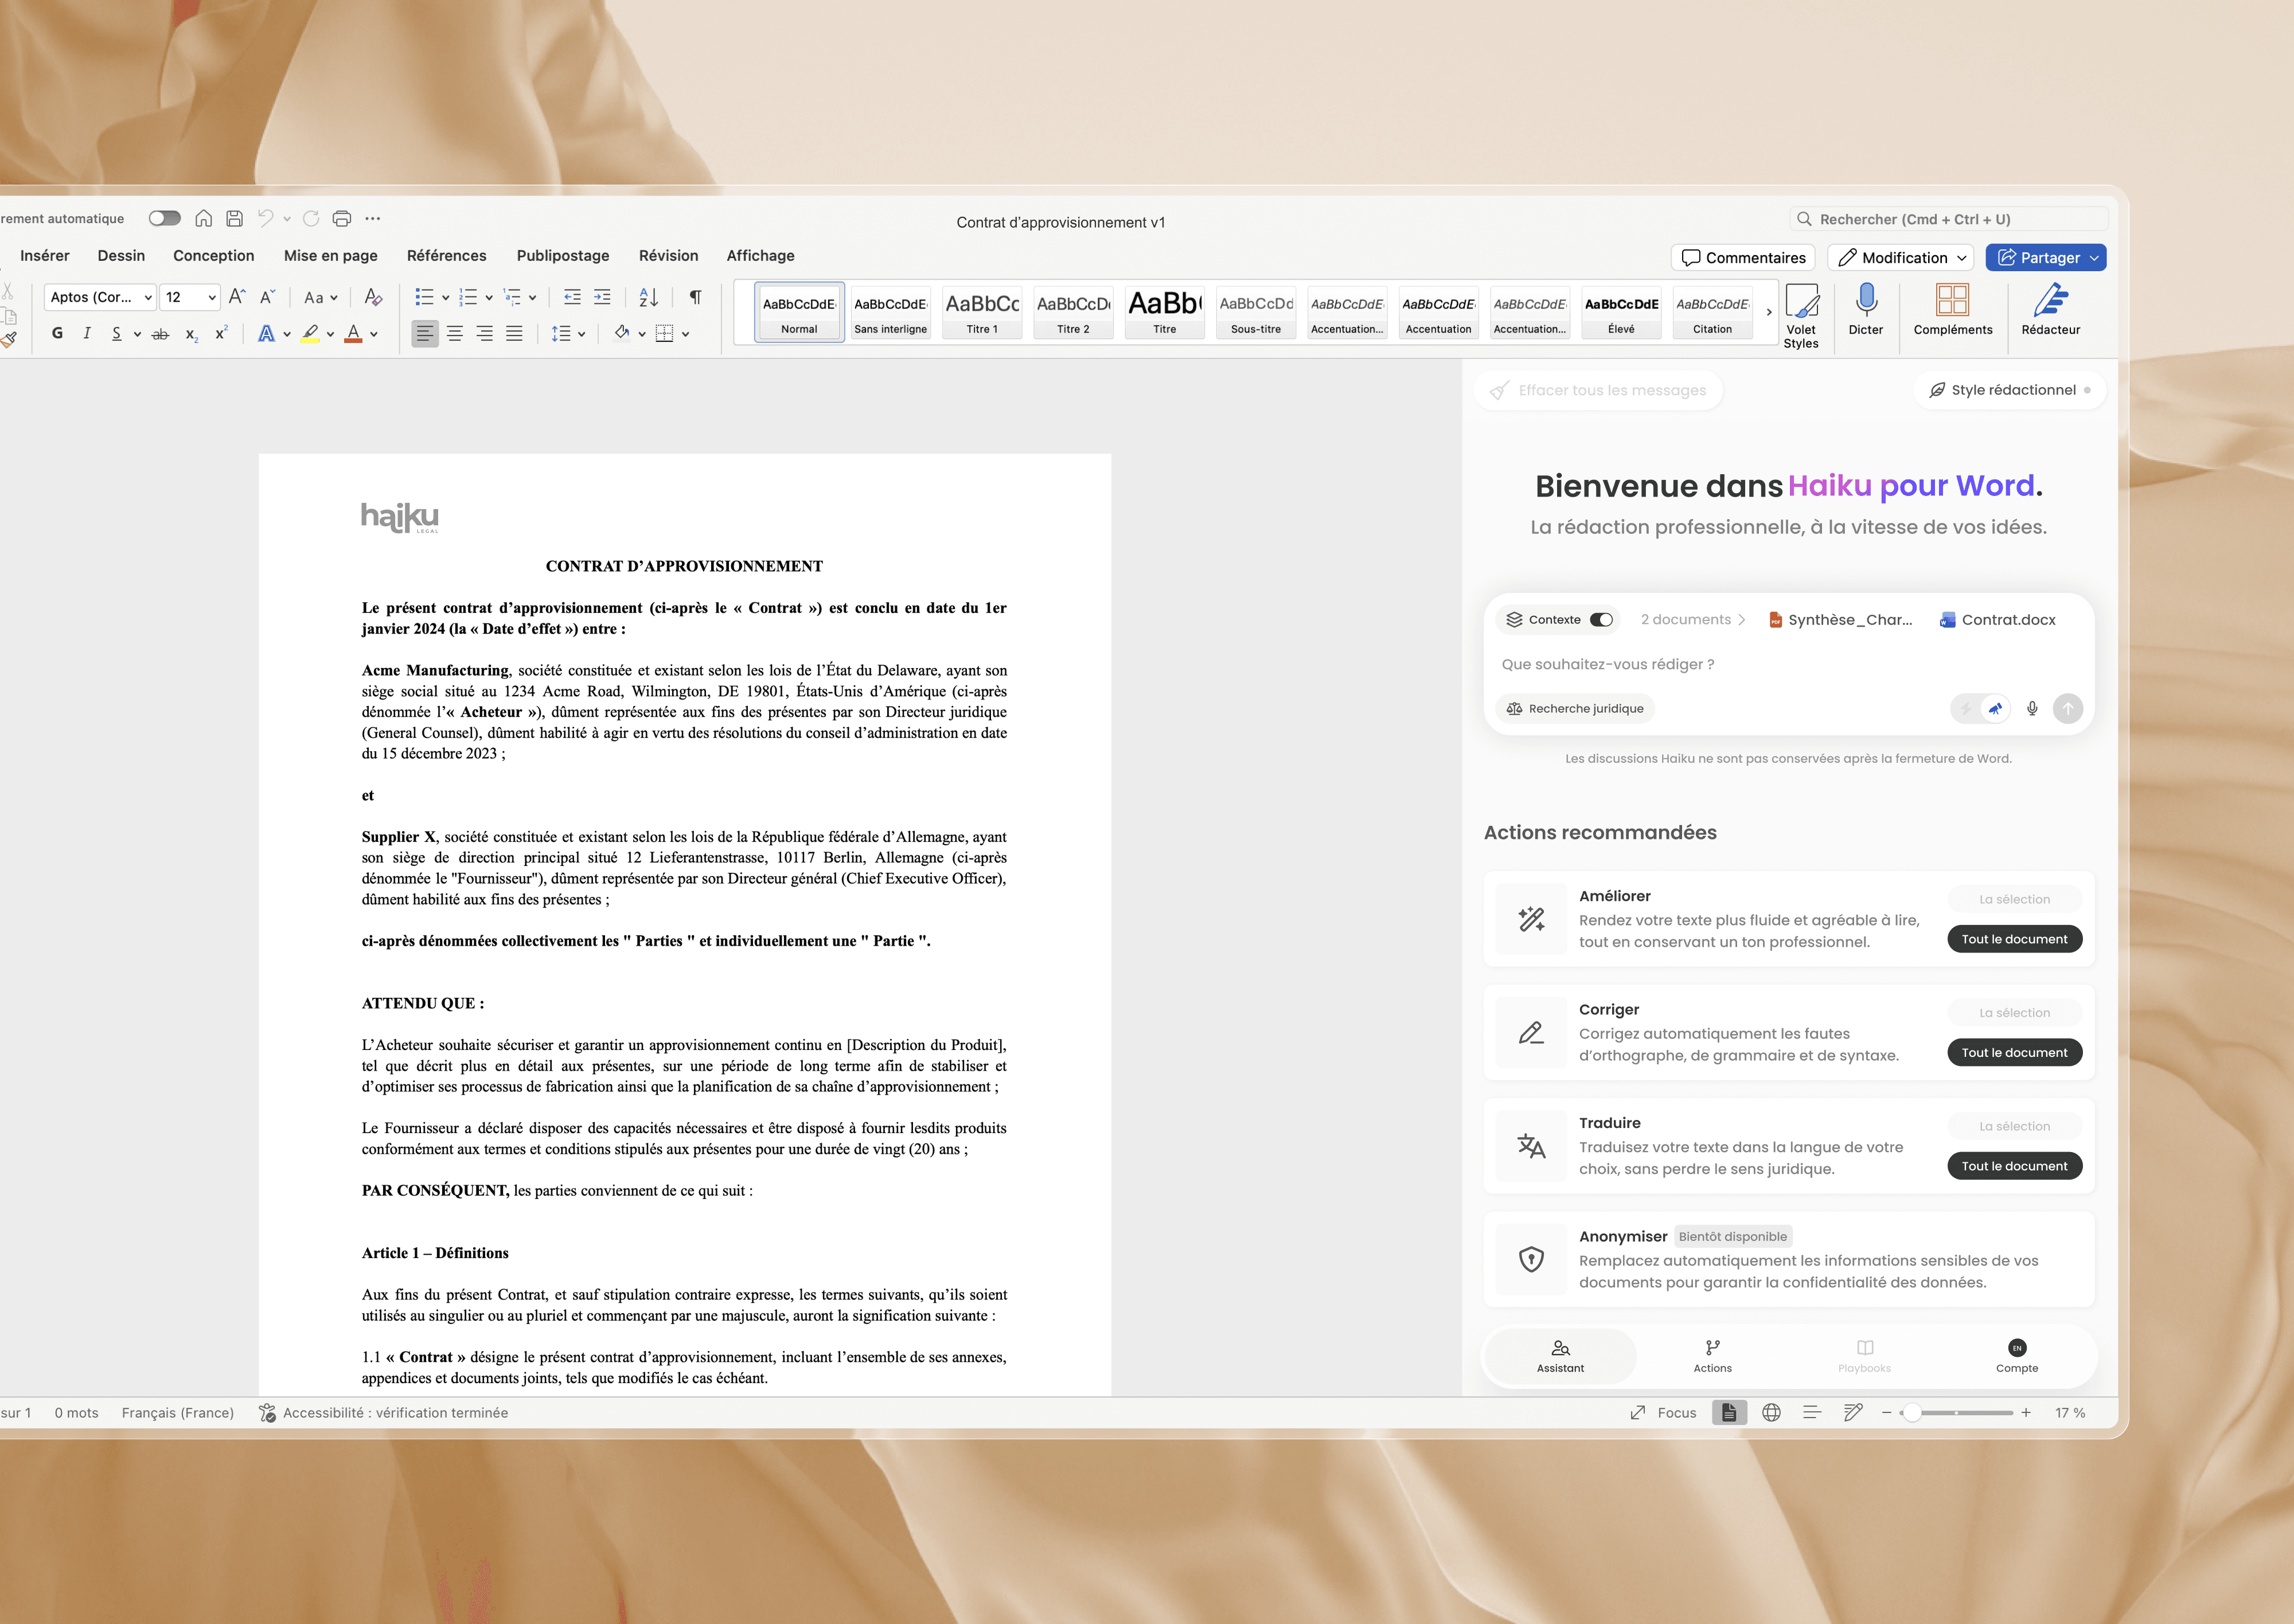This screenshot has width=2294, height=1624.
Task: Click the print icon in title bar
Action: pyautogui.click(x=342, y=218)
